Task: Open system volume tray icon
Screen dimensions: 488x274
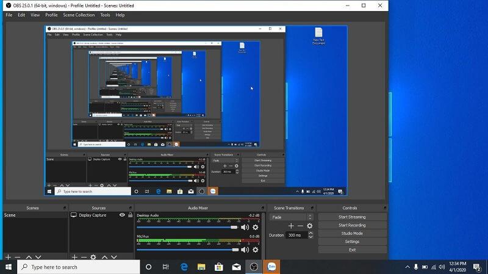Action: coord(442,267)
